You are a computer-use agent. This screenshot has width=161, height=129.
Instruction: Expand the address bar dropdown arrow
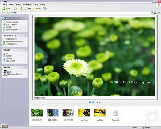152,13
